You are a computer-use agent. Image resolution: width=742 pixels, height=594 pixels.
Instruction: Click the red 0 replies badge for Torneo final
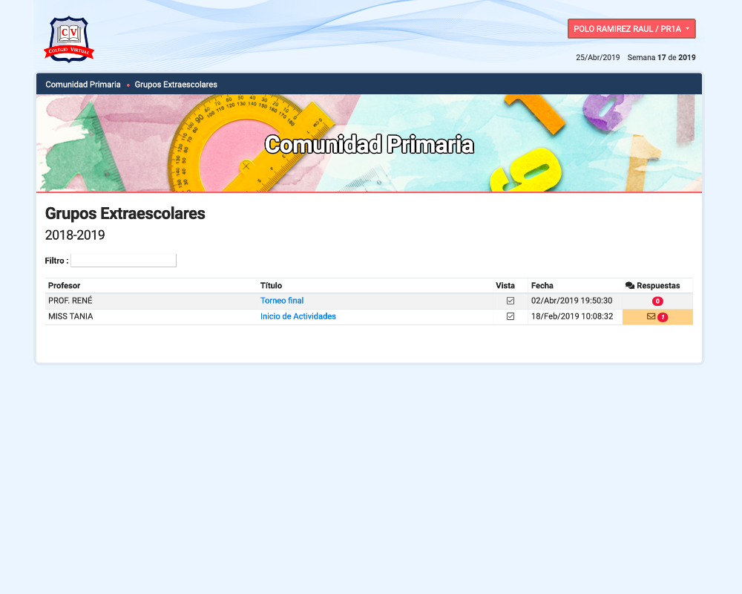pyautogui.click(x=657, y=301)
